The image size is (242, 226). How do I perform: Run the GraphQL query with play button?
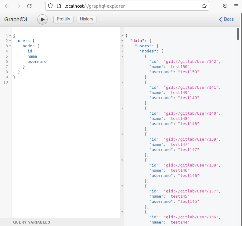point(42,20)
